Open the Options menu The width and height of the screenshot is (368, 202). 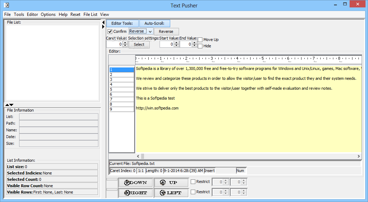[x=48, y=14]
